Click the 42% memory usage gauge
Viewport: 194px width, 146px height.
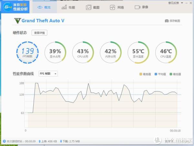pyautogui.click(x=111, y=52)
